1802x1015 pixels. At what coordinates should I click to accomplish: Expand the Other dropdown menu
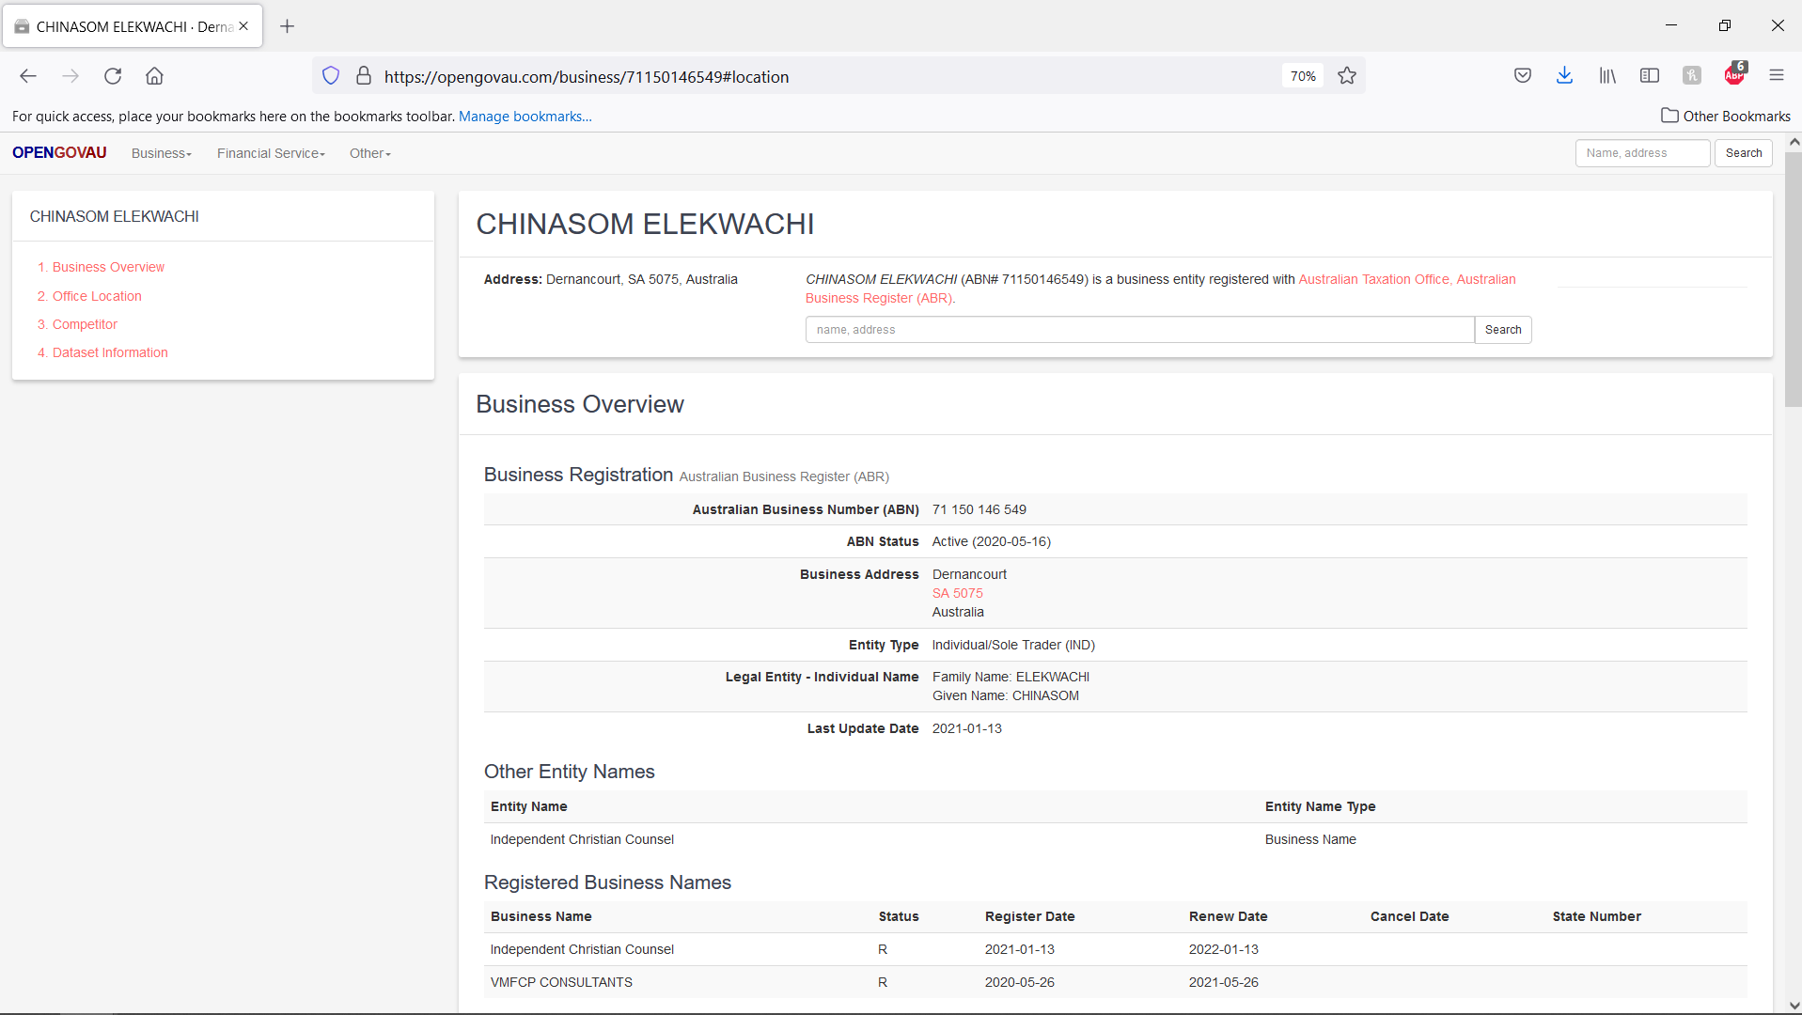pos(369,153)
